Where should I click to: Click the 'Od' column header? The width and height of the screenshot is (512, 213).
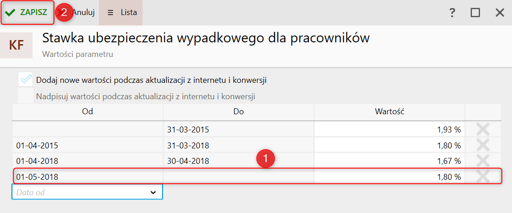pyautogui.click(x=88, y=112)
